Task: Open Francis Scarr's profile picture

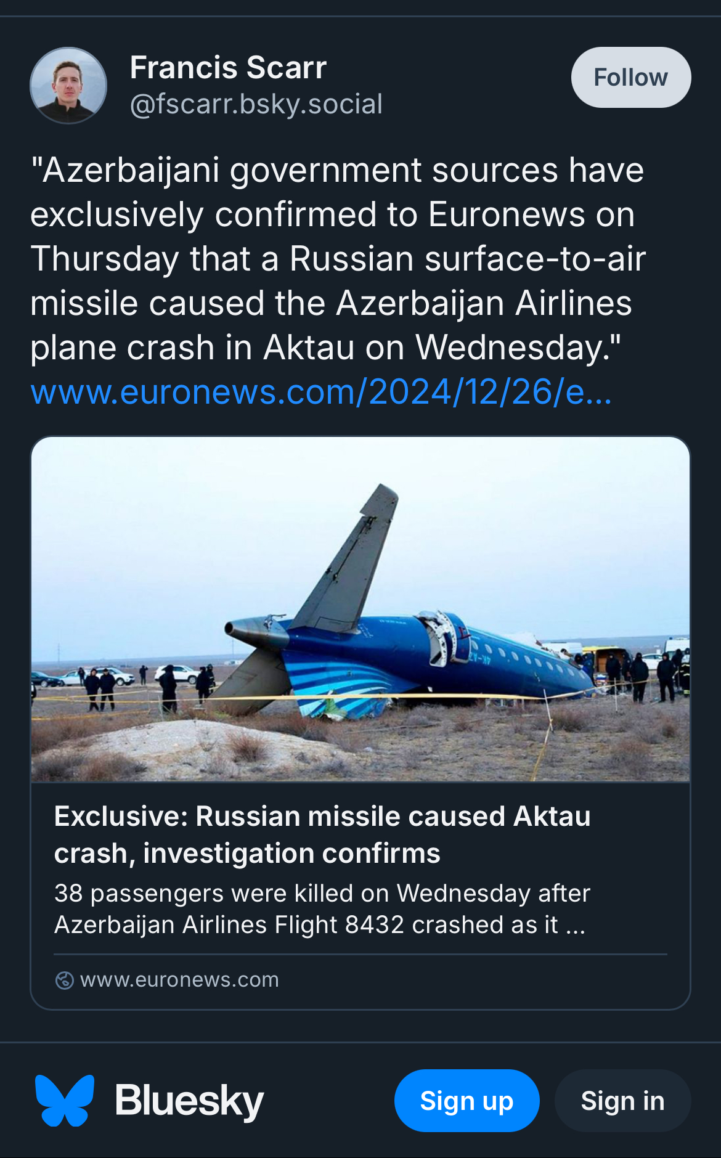Action: coord(68,86)
